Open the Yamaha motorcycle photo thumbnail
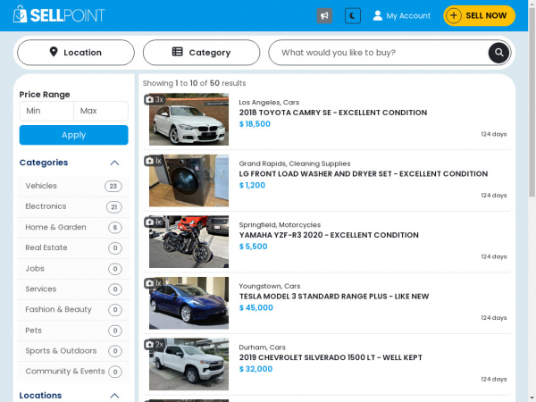Screen dimensions: 536x402 tap(188, 242)
